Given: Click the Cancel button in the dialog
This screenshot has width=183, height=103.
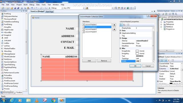Looking at the screenshot, I should point(148,66).
